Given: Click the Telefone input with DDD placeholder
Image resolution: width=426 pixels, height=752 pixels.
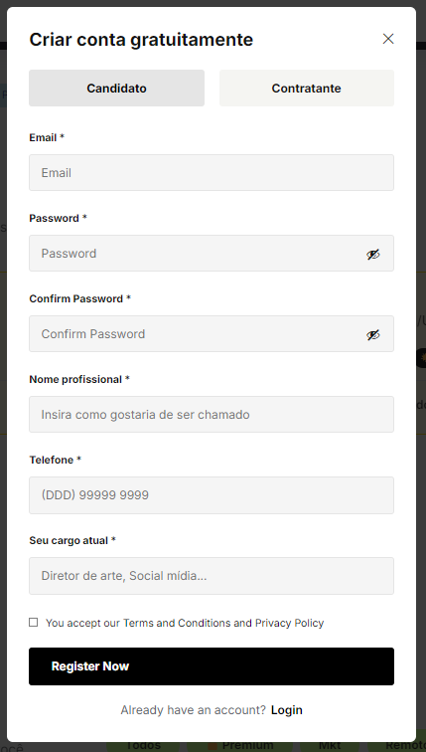Looking at the screenshot, I should 212,495.
